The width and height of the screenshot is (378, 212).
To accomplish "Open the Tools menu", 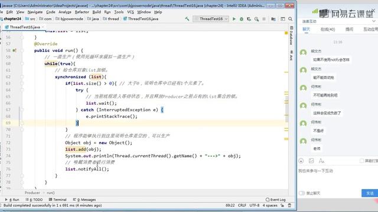I will pyautogui.click(x=119, y=12).
